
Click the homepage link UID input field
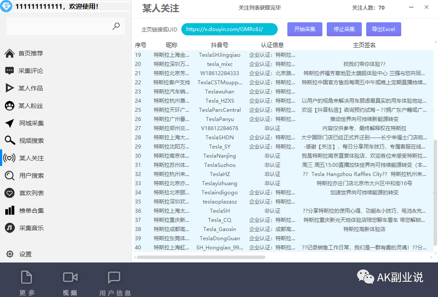(230, 29)
